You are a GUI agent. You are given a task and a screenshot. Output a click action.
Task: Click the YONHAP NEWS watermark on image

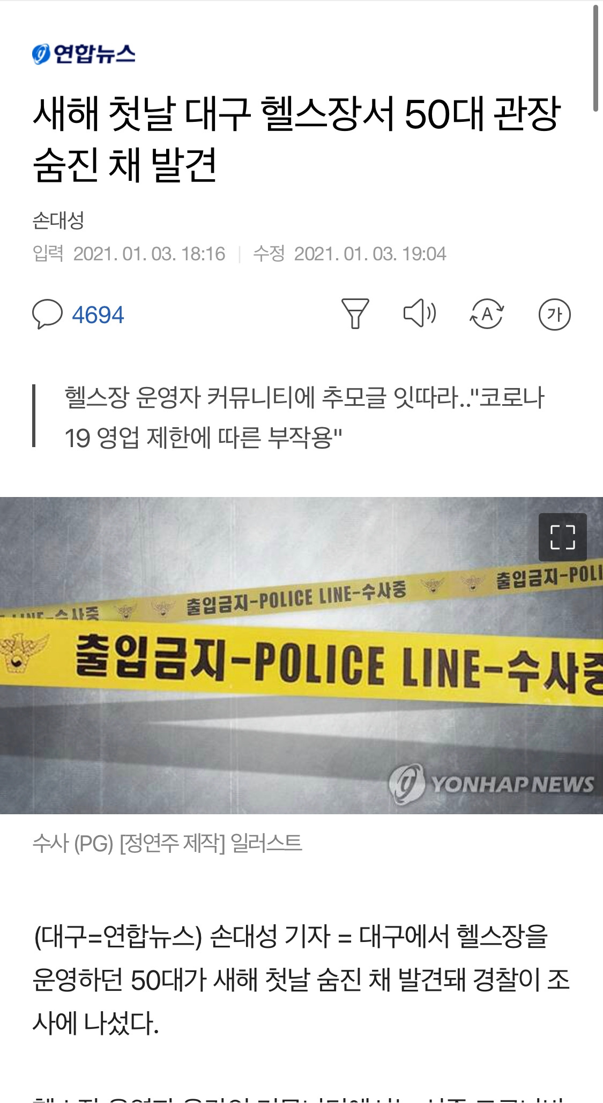tap(492, 784)
